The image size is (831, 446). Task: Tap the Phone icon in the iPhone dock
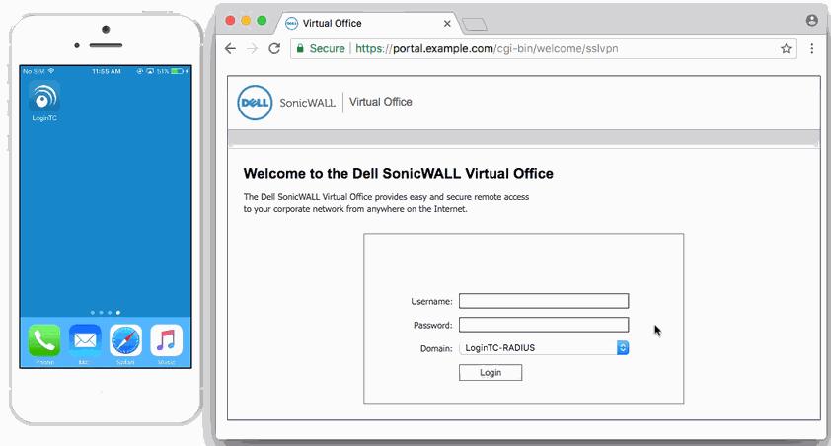pyautogui.click(x=44, y=340)
